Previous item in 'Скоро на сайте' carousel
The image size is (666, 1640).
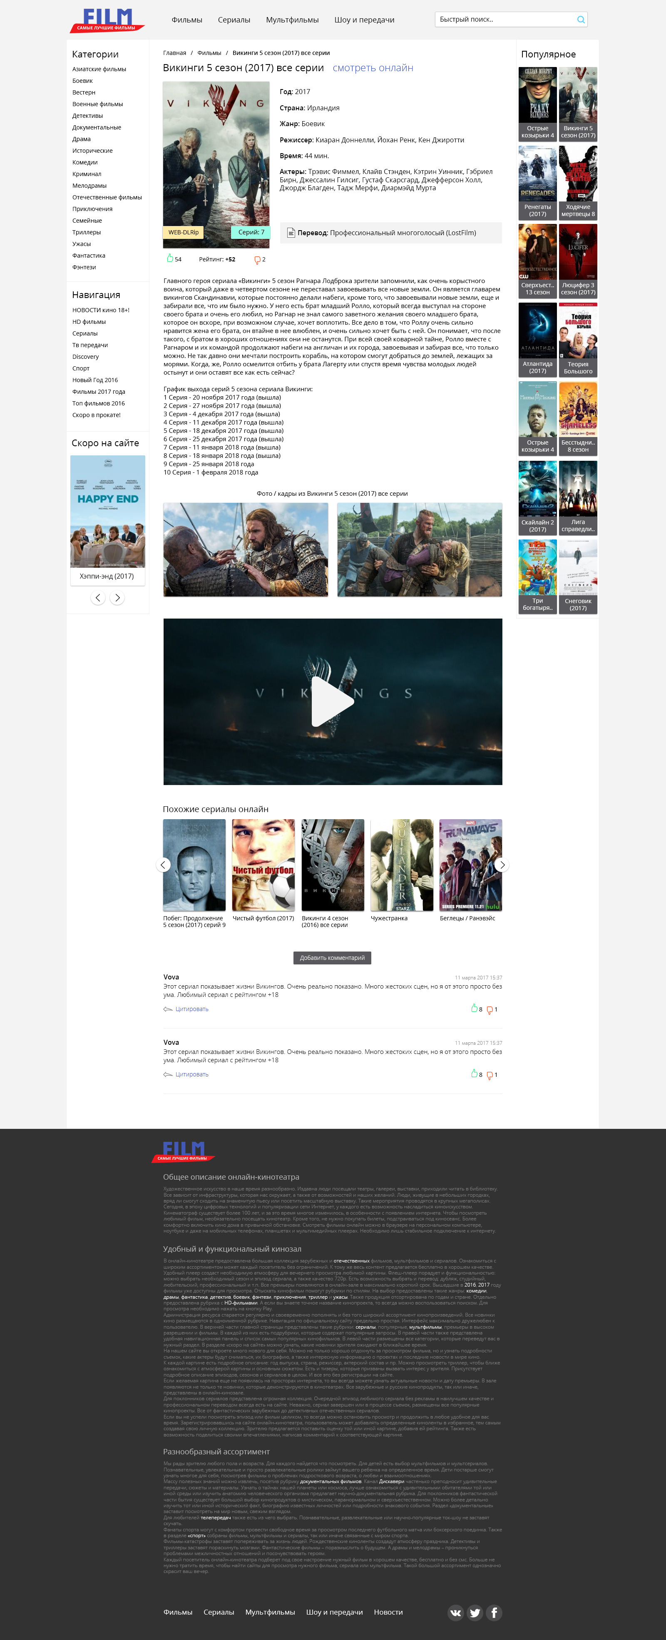[x=97, y=598]
